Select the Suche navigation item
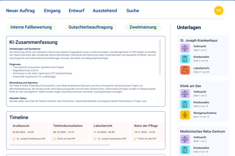235x156 pixels. tap(133, 11)
